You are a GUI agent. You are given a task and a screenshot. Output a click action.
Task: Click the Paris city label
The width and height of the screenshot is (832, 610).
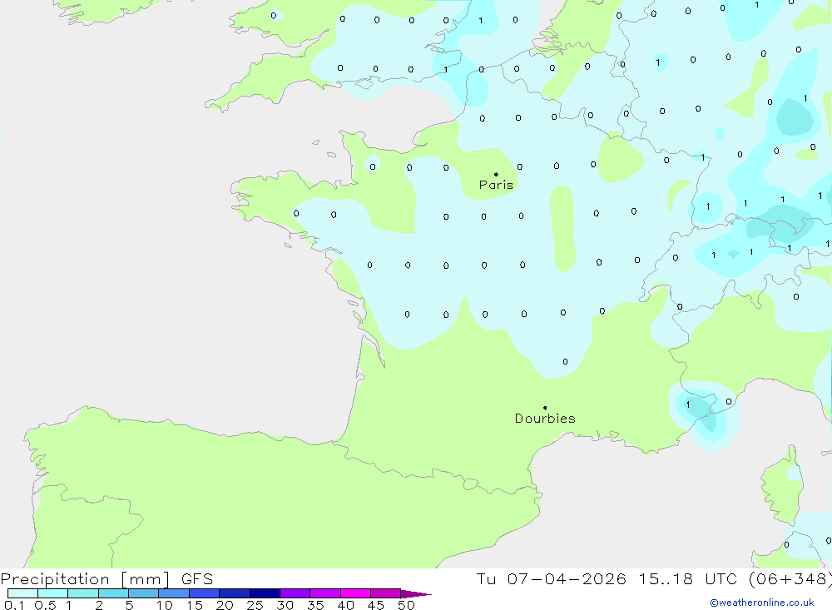pyautogui.click(x=496, y=185)
